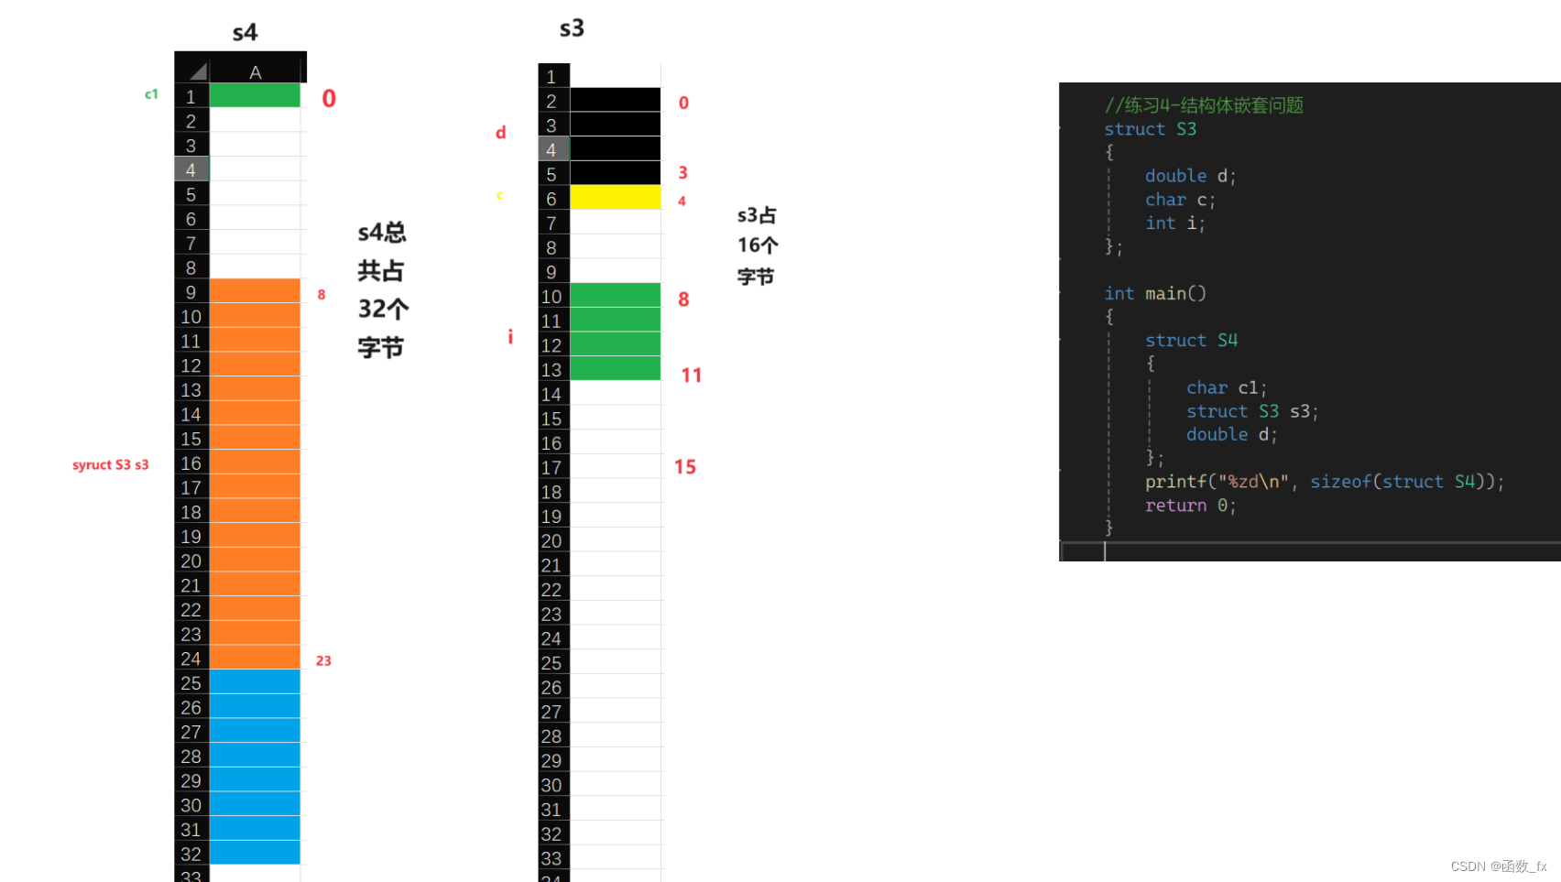The image size is (1561, 882).
Task: Select row header 9 in the s4 sheet
Action: tap(191, 291)
